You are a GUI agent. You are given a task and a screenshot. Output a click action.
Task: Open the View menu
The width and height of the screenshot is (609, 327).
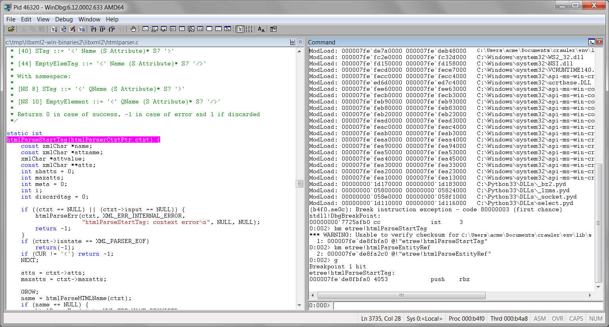pyautogui.click(x=43, y=19)
